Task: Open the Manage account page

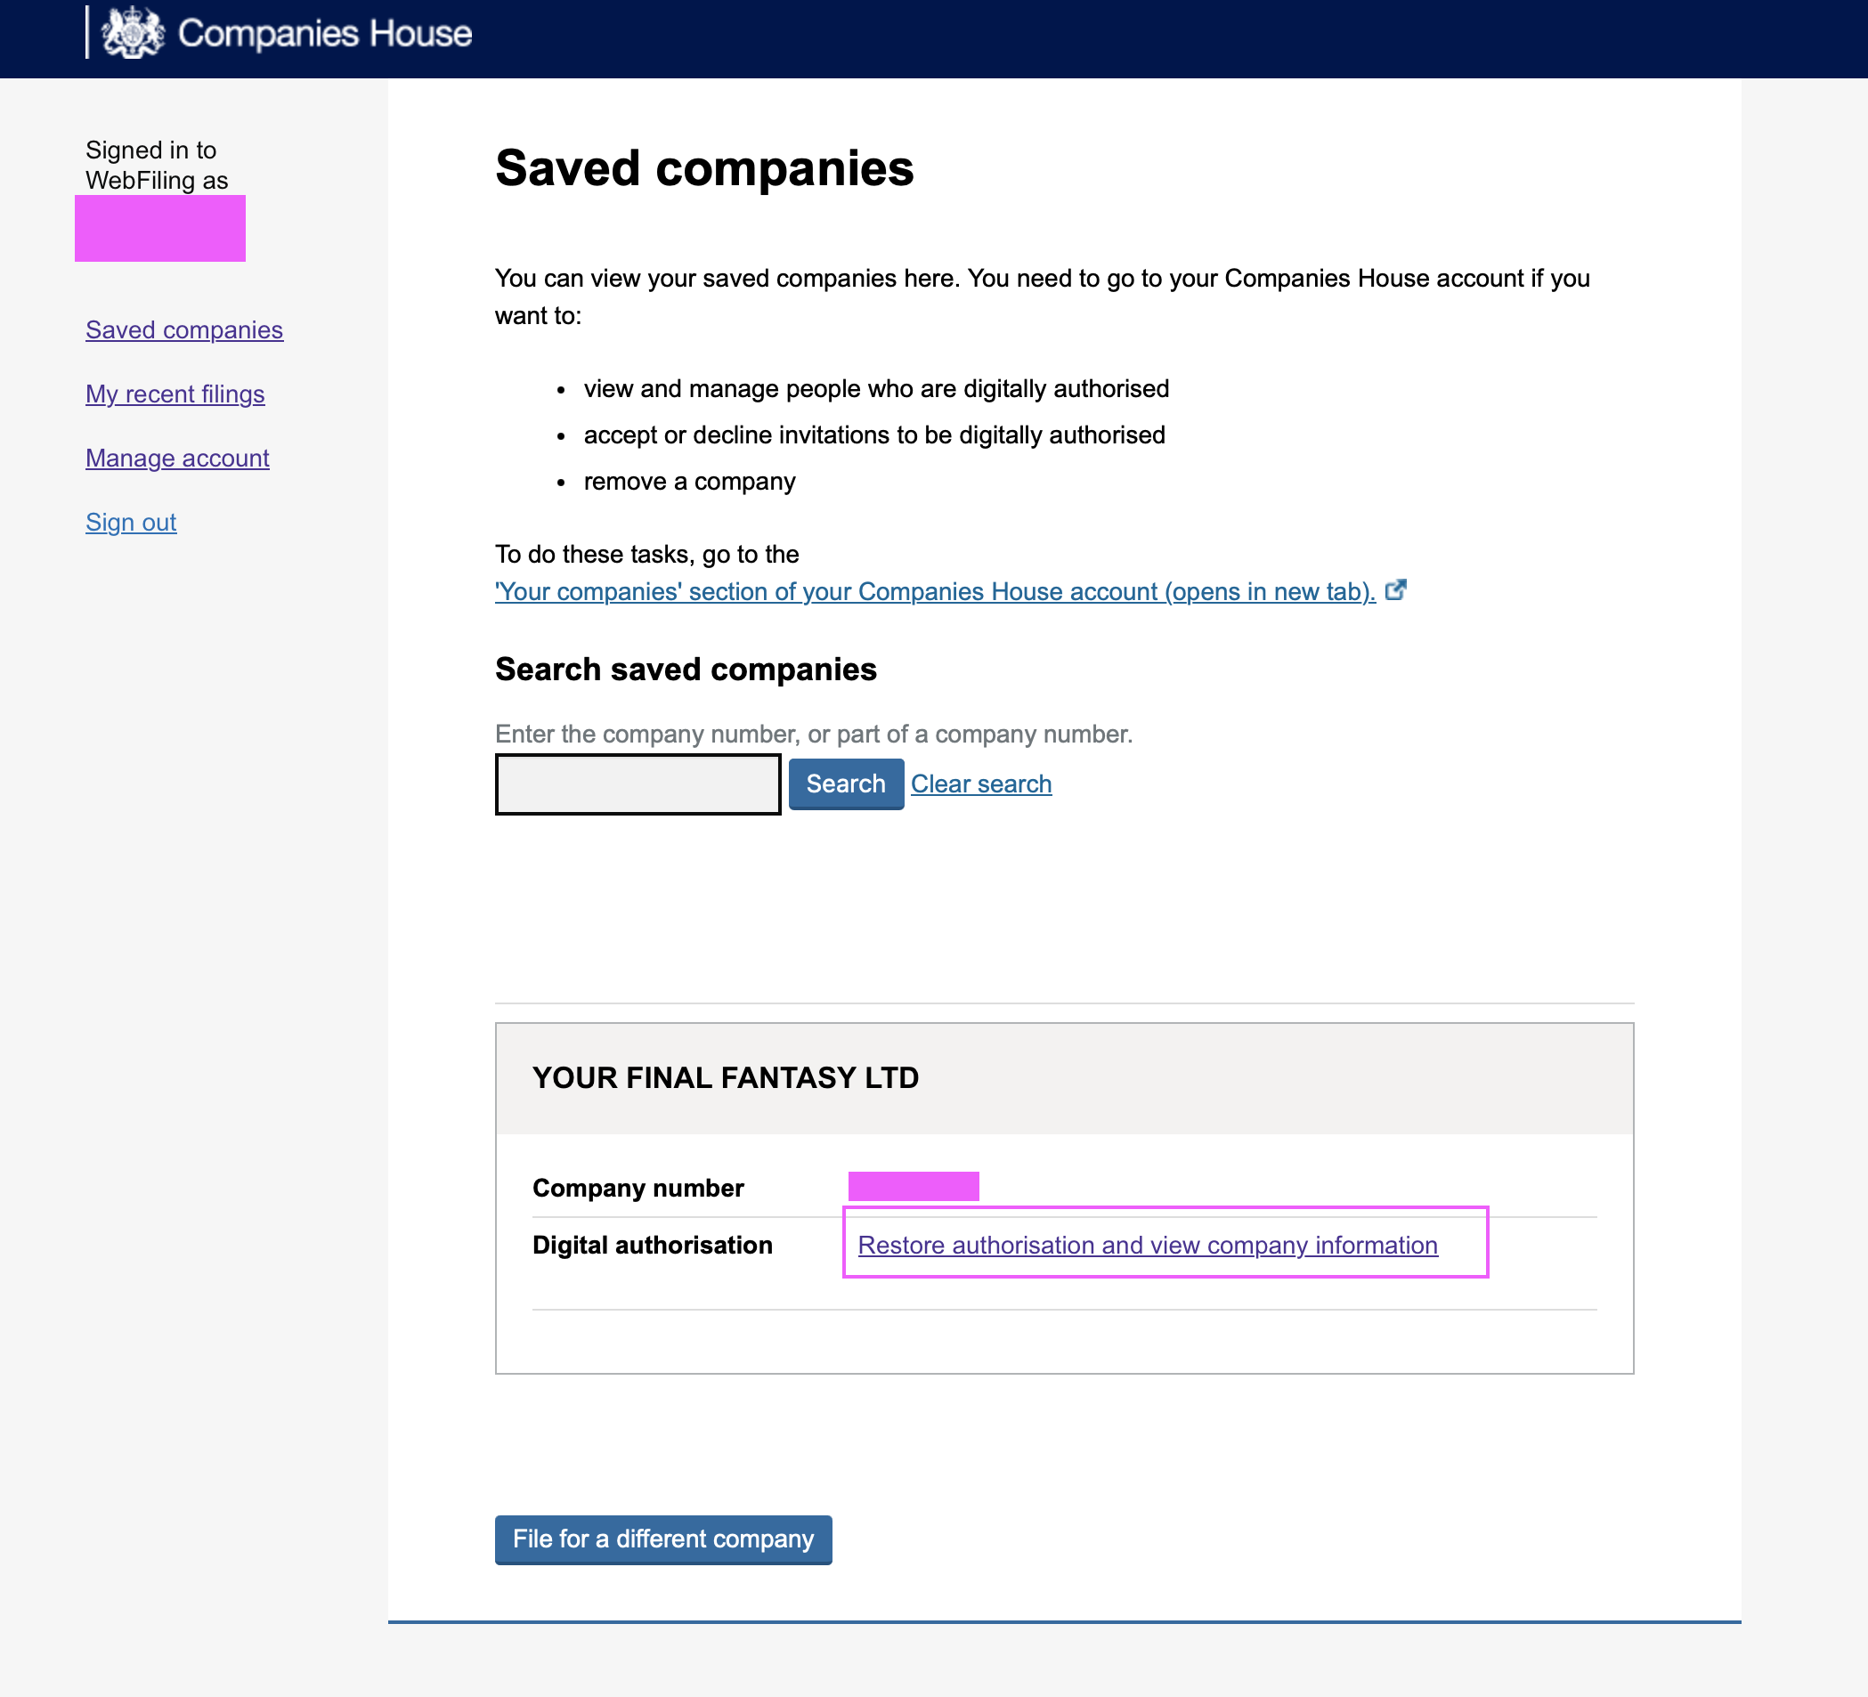Action: point(177,458)
